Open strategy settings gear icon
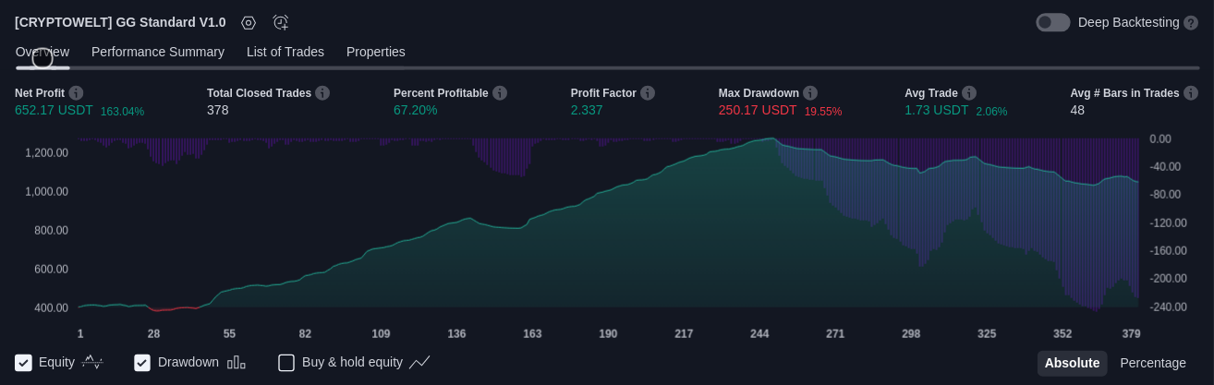This screenshot has width=1214, height=385. click(249, 23)
